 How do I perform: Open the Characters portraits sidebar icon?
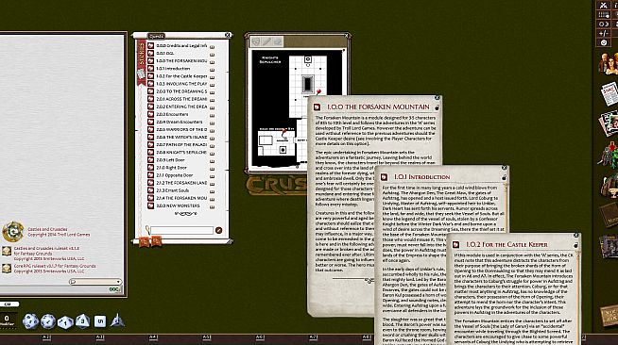coord(609,63)
